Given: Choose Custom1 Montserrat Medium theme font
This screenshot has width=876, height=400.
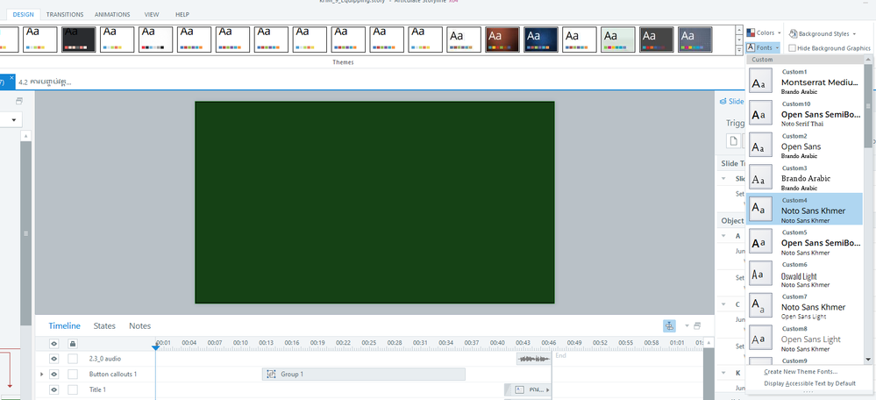Looking at the screenshot, I should point(804,81).
